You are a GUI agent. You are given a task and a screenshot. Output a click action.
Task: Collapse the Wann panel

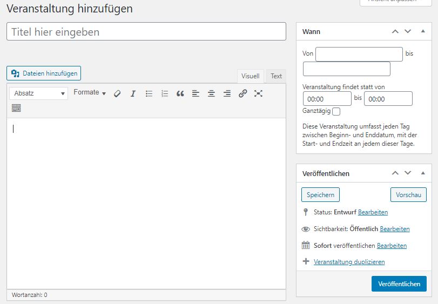pyautogui.click(x=422, y=32)
